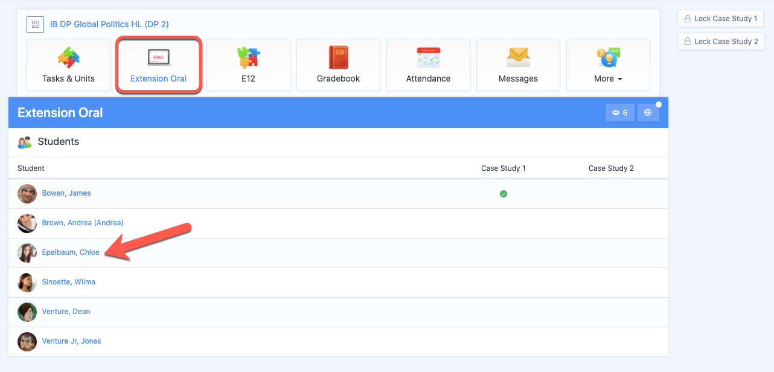
Task: Click the Lock Case Study 1 button
Action: [721, 19]
